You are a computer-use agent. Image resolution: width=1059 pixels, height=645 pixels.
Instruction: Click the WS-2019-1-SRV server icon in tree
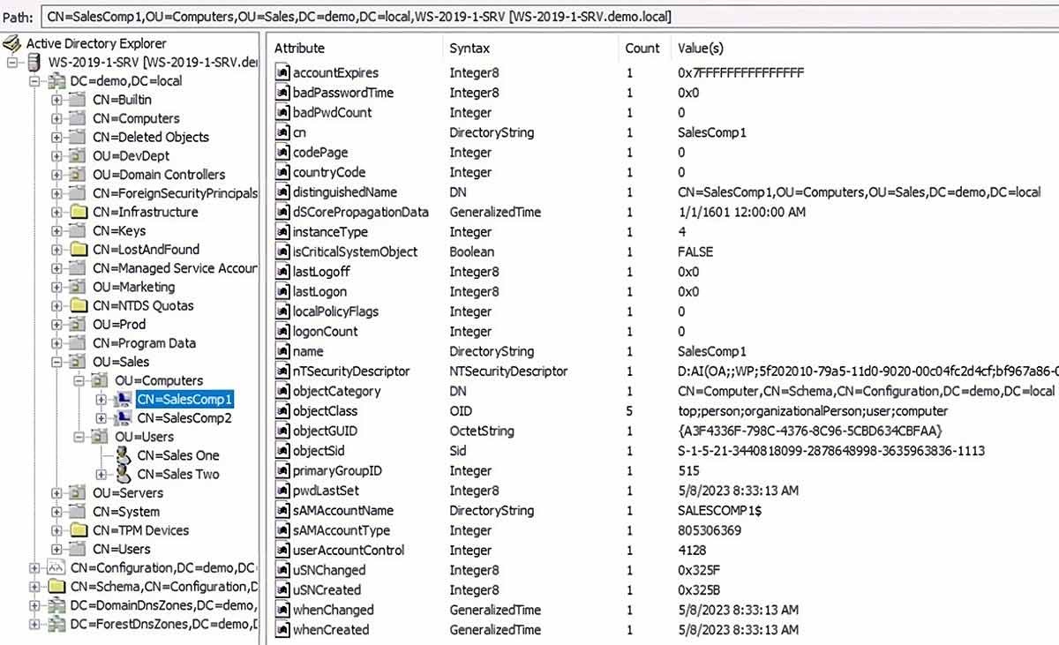point(34,62)
